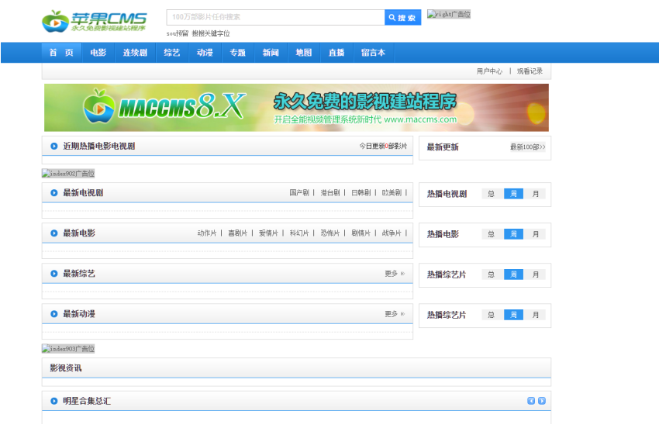Open the 国产剧 category link

click(x=299, y=192)
